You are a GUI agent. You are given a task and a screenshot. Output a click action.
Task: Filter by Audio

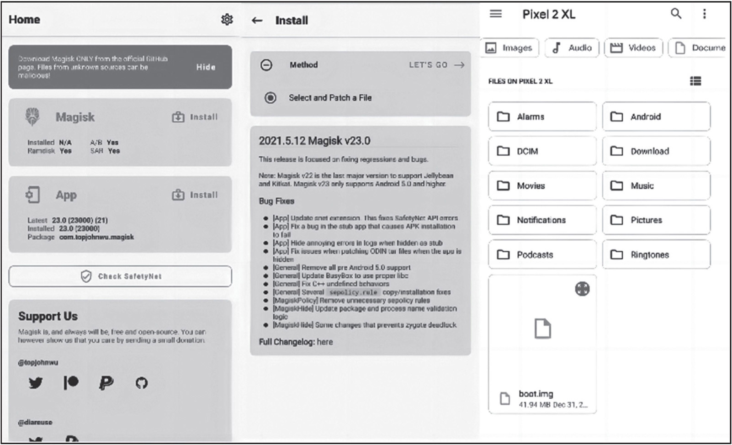coord(572,48)
